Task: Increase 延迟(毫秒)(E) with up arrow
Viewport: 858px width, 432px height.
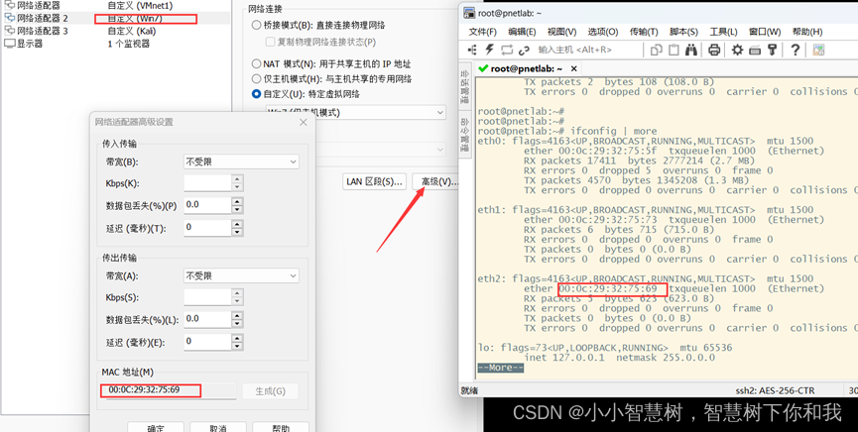Action: (237, 339)
